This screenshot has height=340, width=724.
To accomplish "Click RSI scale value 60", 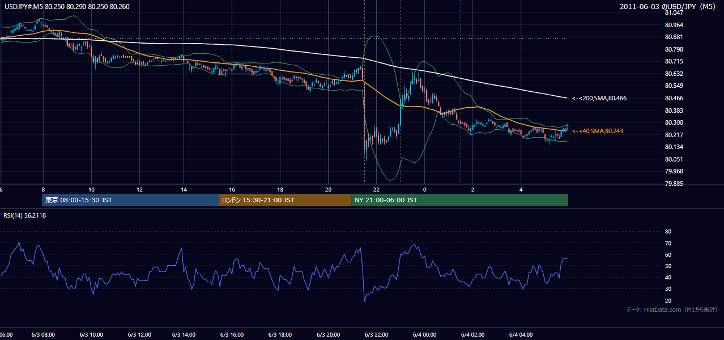I will 668,254.
